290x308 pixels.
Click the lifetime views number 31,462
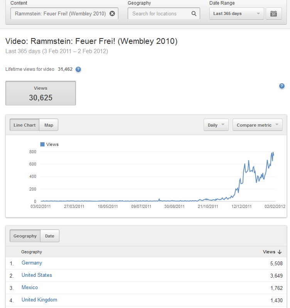tap(65, 69)
